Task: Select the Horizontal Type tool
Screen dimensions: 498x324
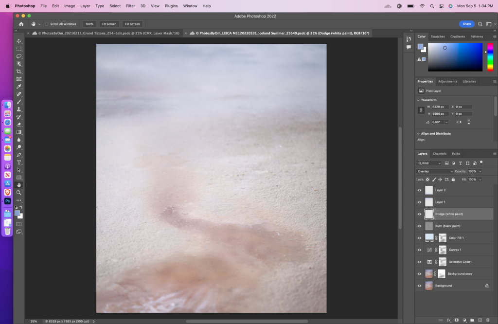Action: point(19,162)
